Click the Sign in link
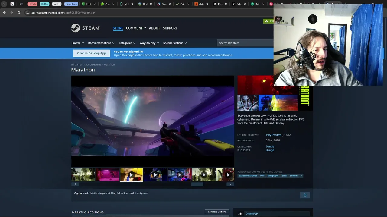 [78, 193]
